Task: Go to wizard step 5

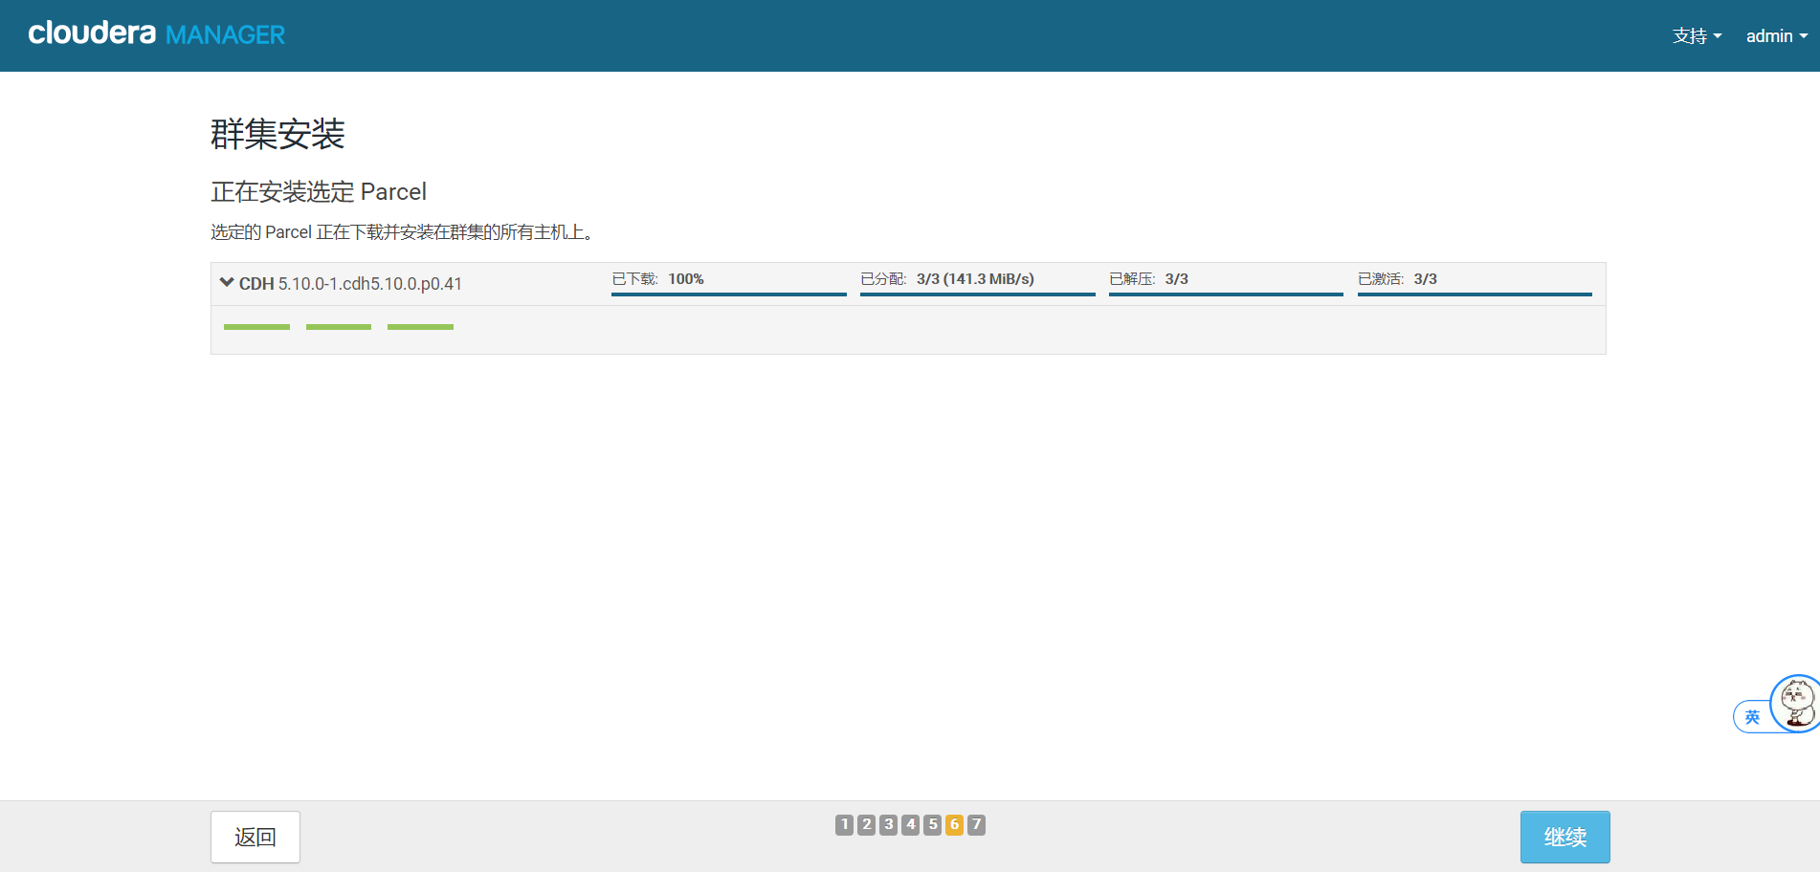Action: (932, 824)
